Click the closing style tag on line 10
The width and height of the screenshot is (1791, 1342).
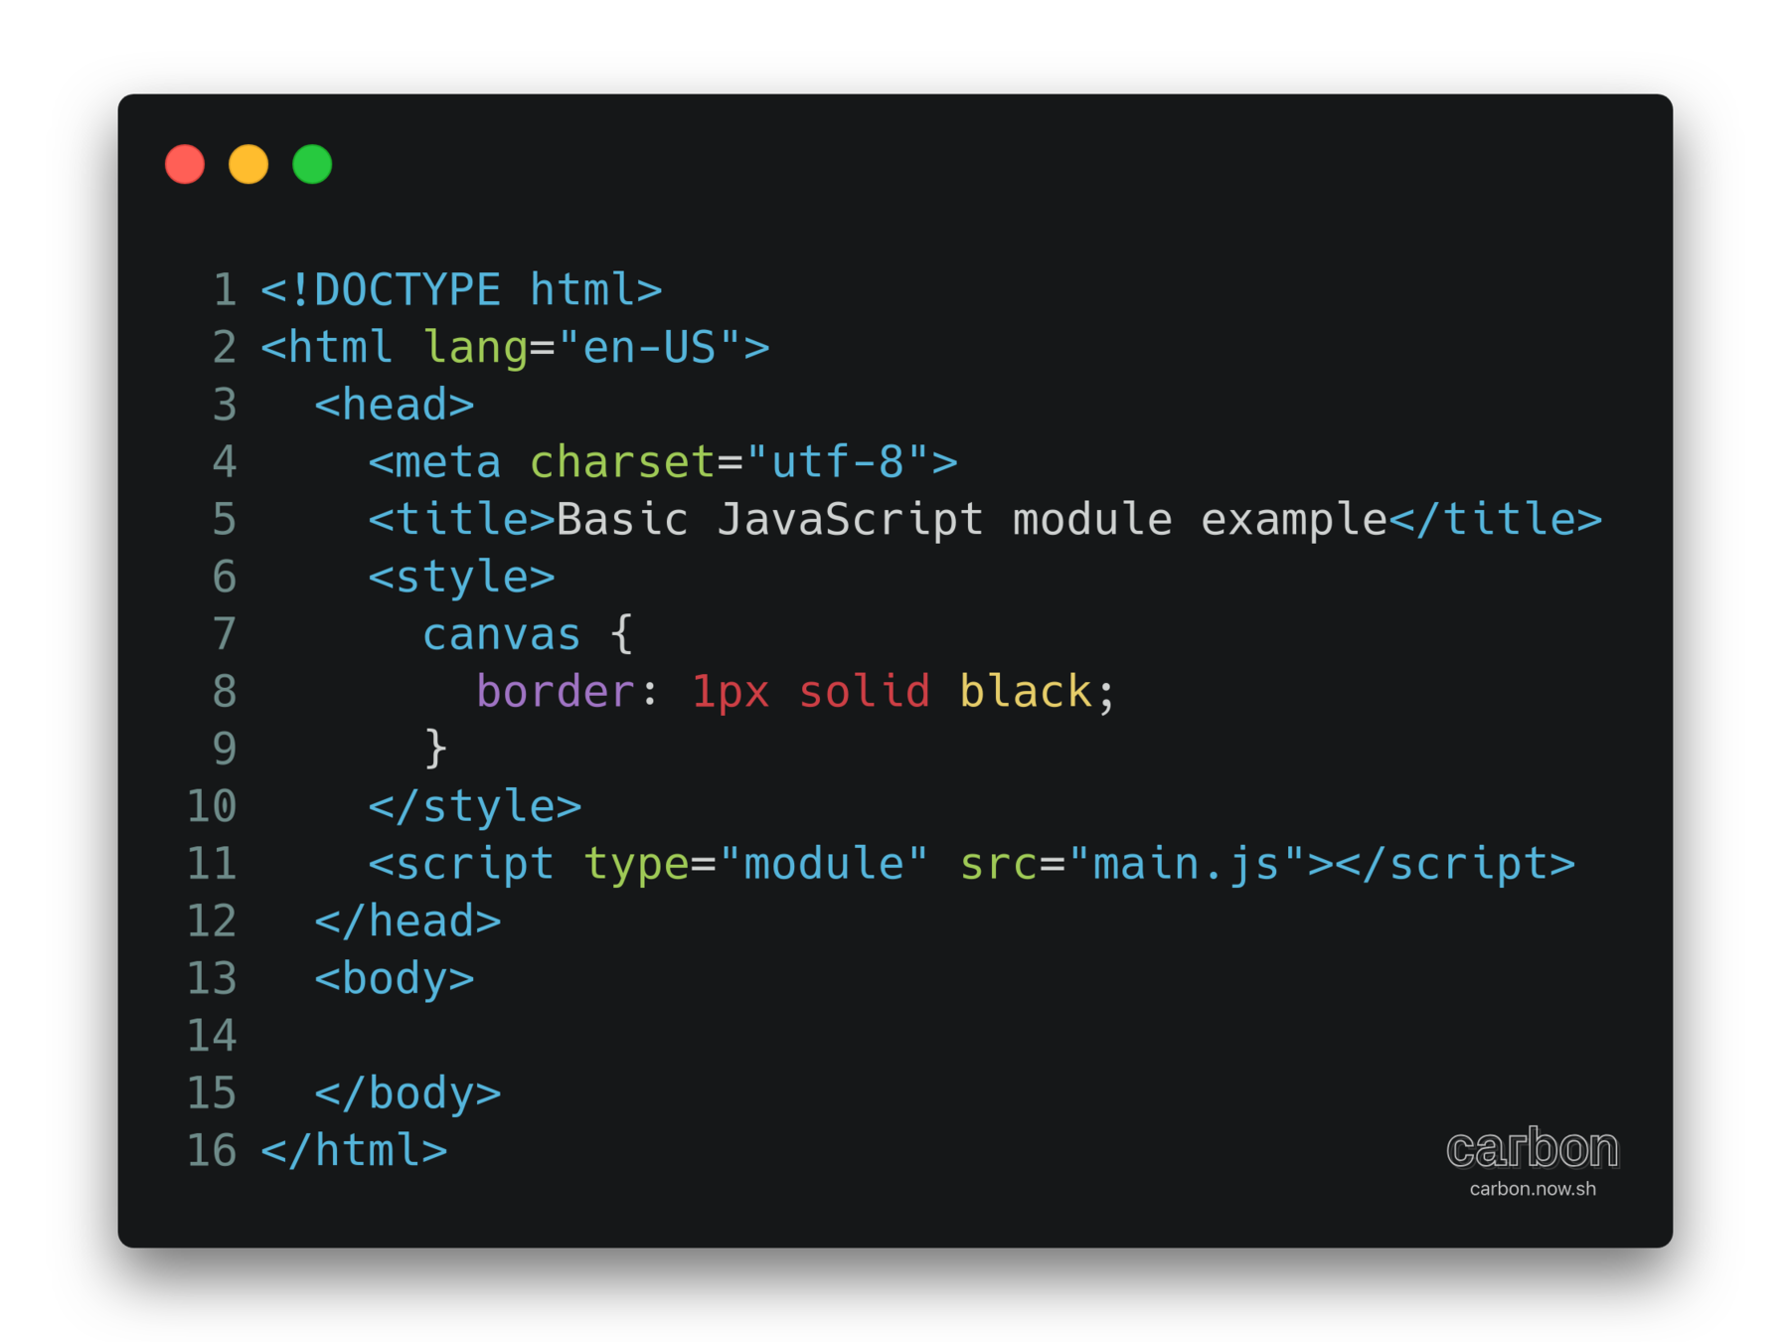point(475,807)
